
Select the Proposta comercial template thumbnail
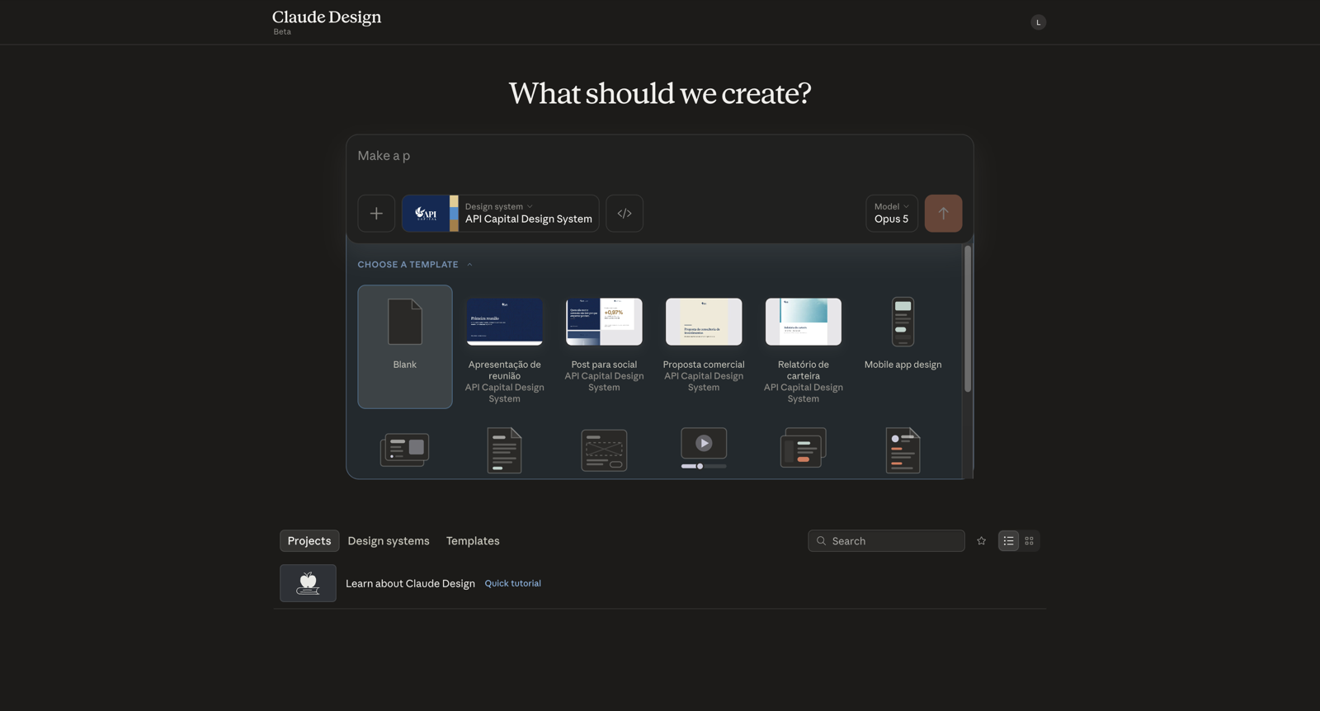pos(704,322)
